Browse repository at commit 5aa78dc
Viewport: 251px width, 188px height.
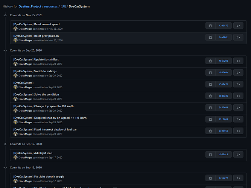[238, 37]
